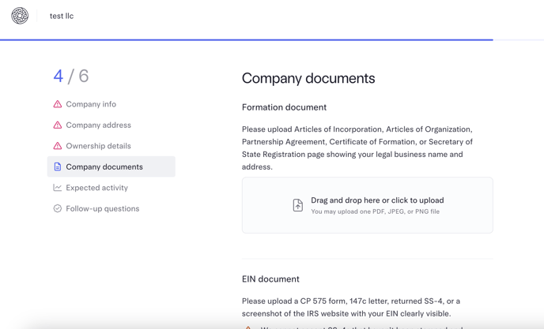Select the Company documents step label
The height and width of the screenshot is (329, 544).
(104, 167)
